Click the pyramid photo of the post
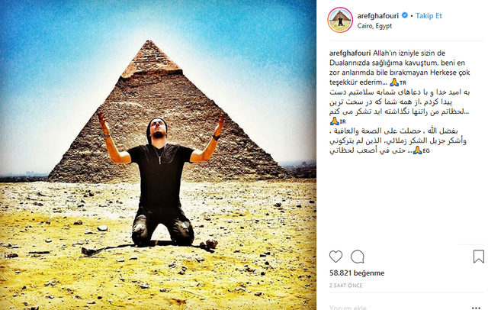Screen dimensions: 488x310 158,155
